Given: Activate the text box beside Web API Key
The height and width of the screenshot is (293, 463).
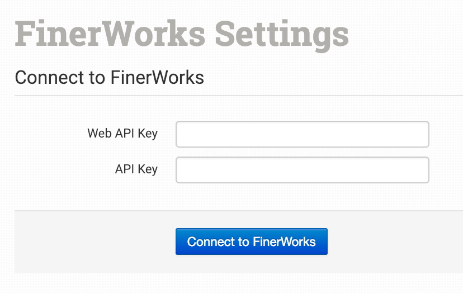Looking at the screenshot, I should click(x=302, y=134).
